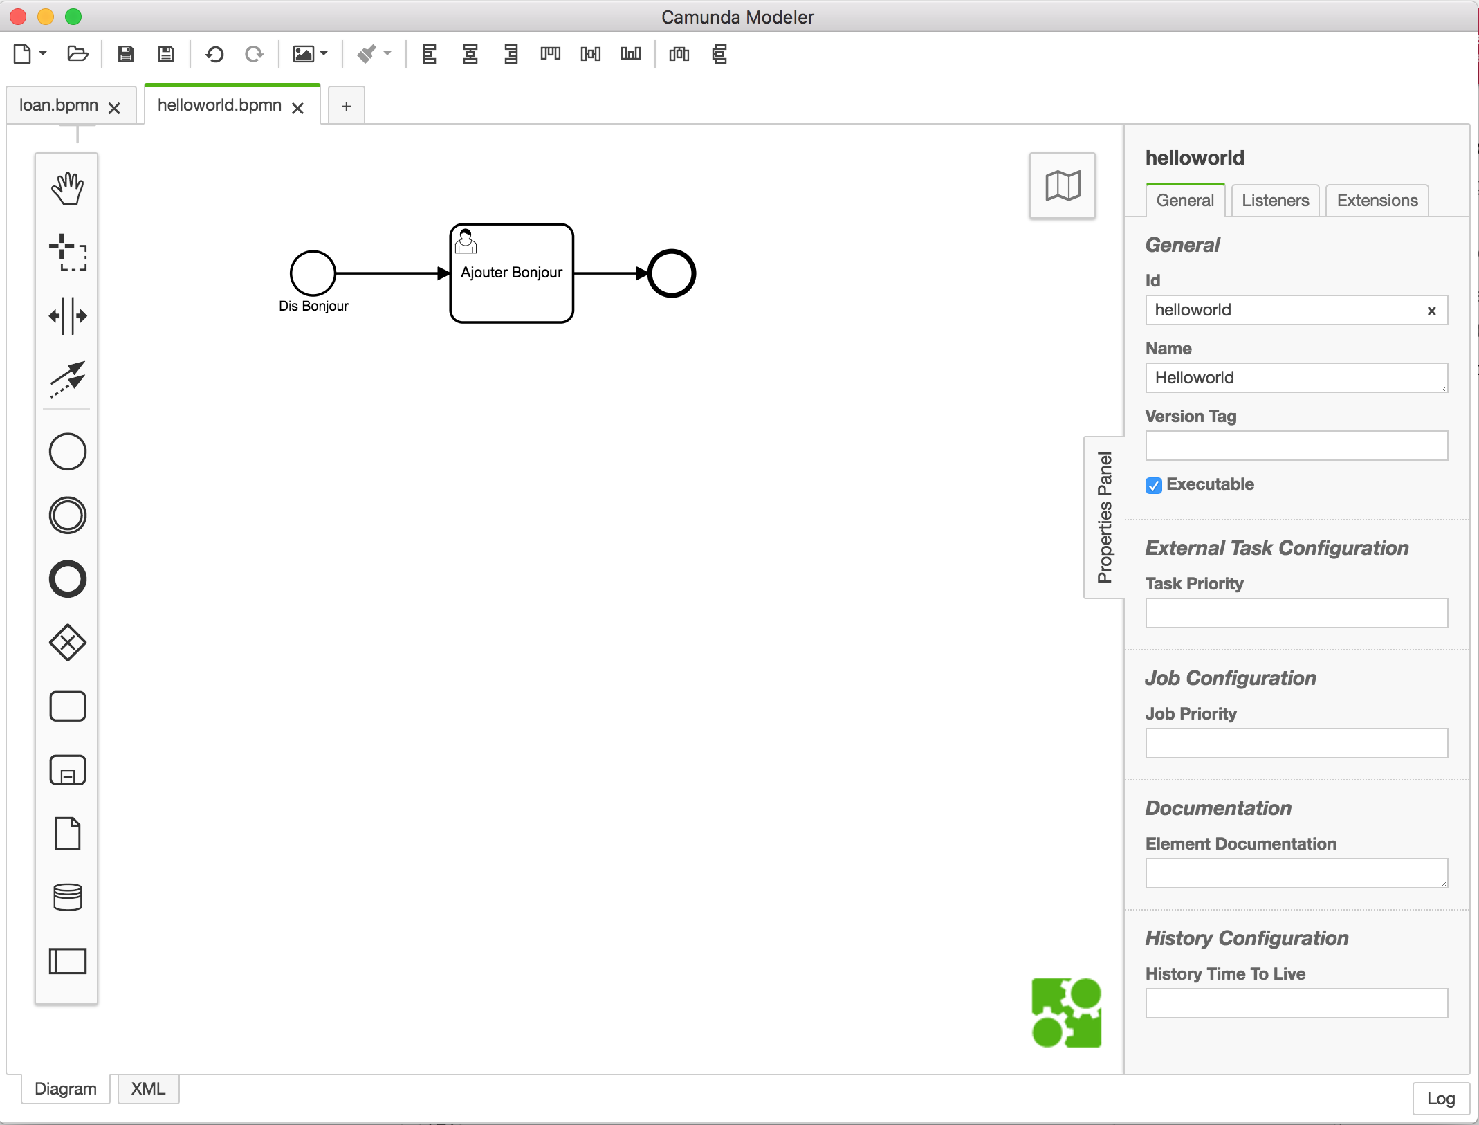Switch to the XML view tab
The width and height of the screenshot is (1479, 1125).
(x=148, y=1088)
